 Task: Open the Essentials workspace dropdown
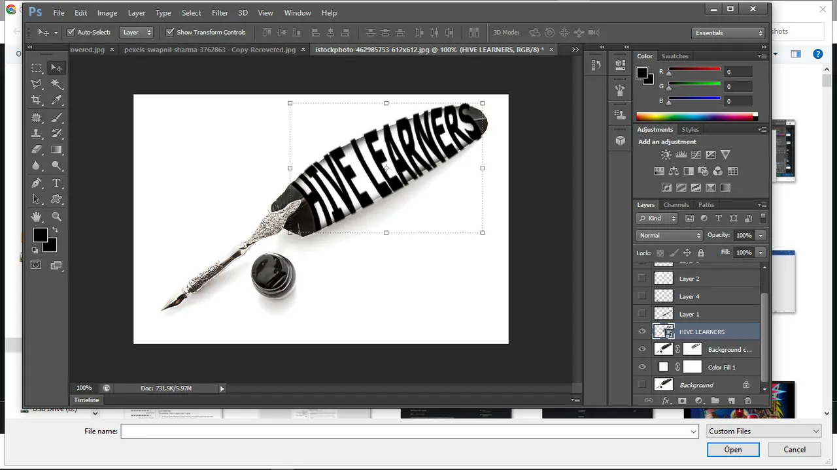click(x=728, y=33)
